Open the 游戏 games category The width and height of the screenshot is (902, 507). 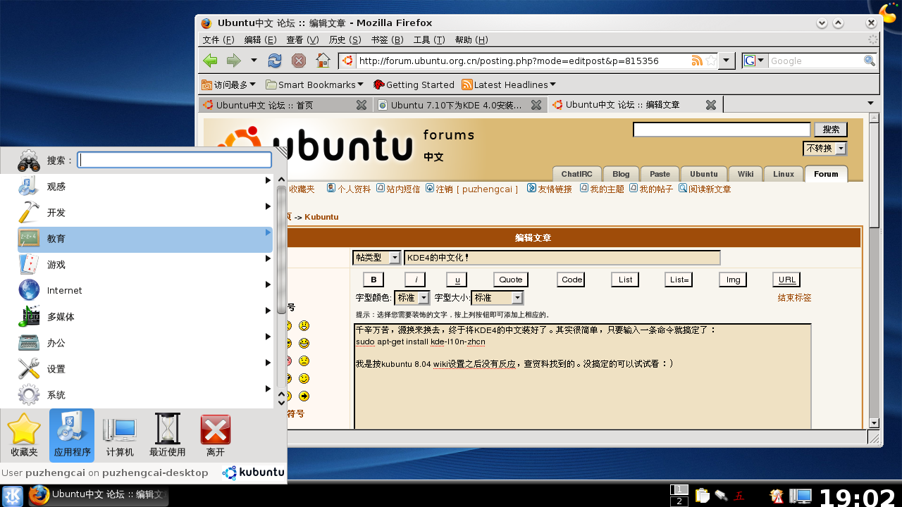coord(145,265)
